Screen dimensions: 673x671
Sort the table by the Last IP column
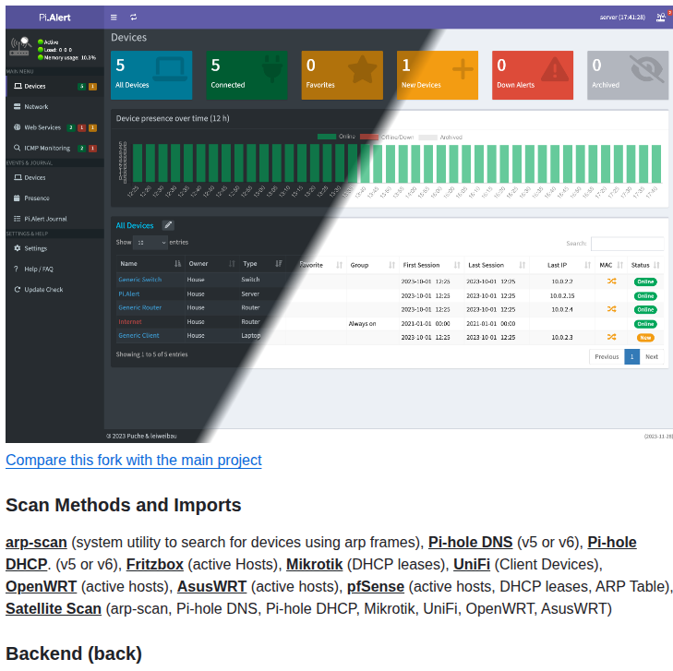[562, 265]
